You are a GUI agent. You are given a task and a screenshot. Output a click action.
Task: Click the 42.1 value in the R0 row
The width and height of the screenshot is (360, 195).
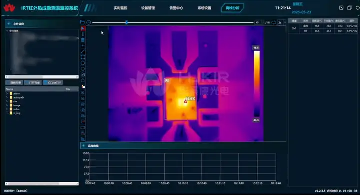tap(329, 31)
